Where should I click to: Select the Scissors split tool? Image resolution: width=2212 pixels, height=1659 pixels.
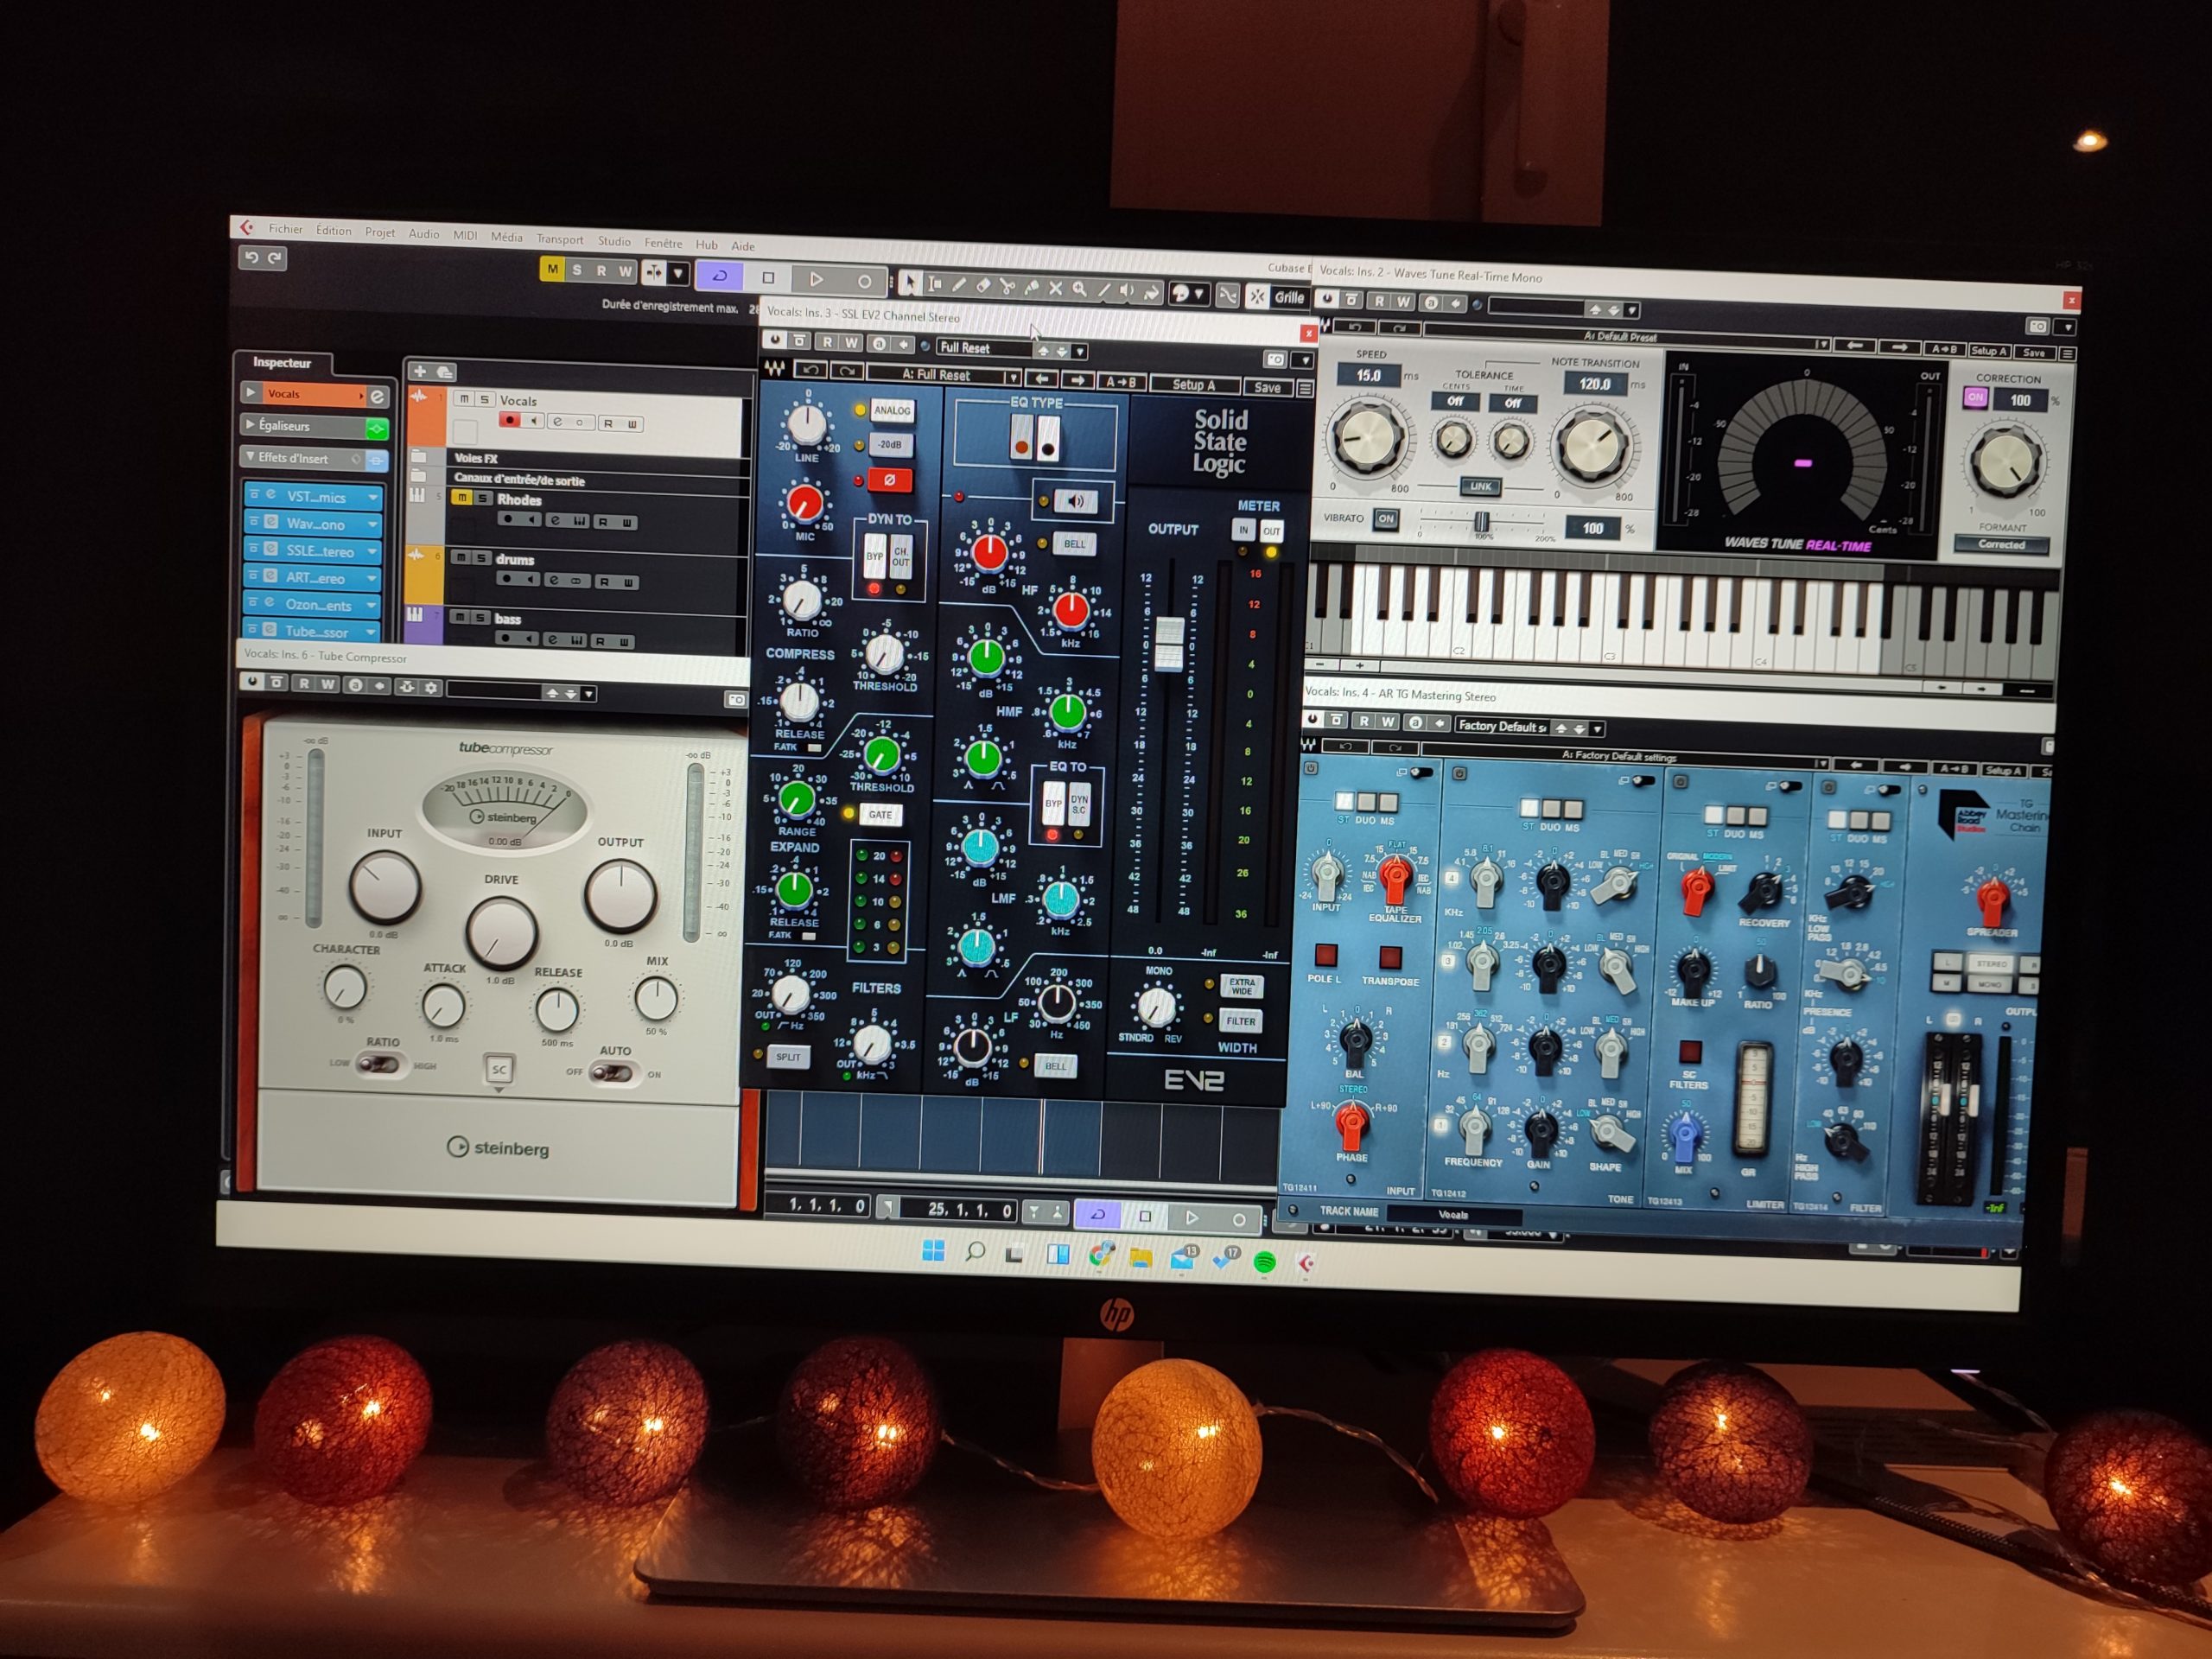click(x=1007, y=287)
